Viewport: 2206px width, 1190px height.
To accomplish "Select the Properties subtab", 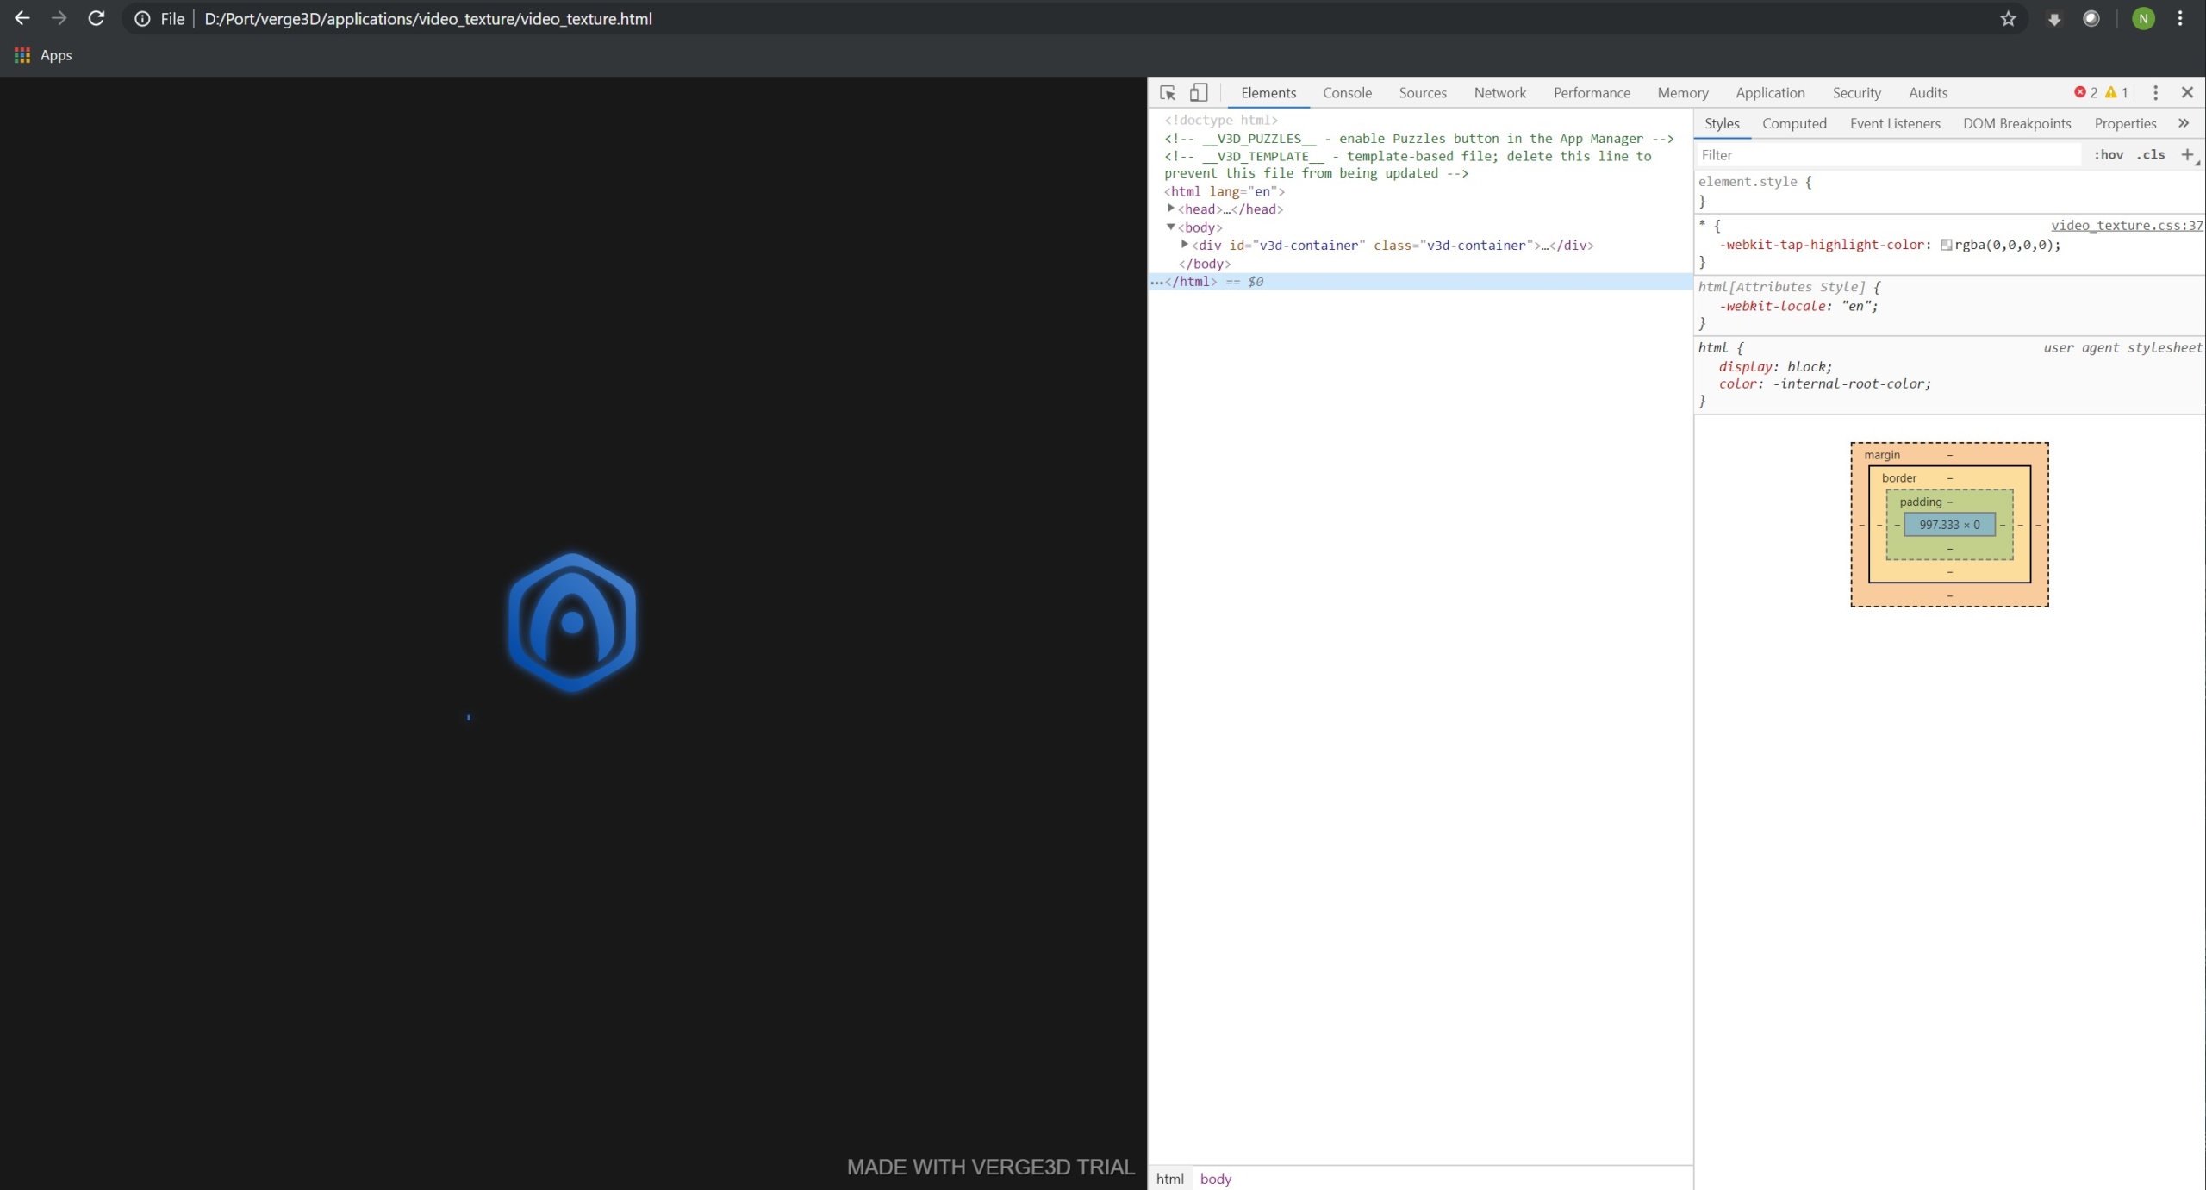I will coord(2125,123).
